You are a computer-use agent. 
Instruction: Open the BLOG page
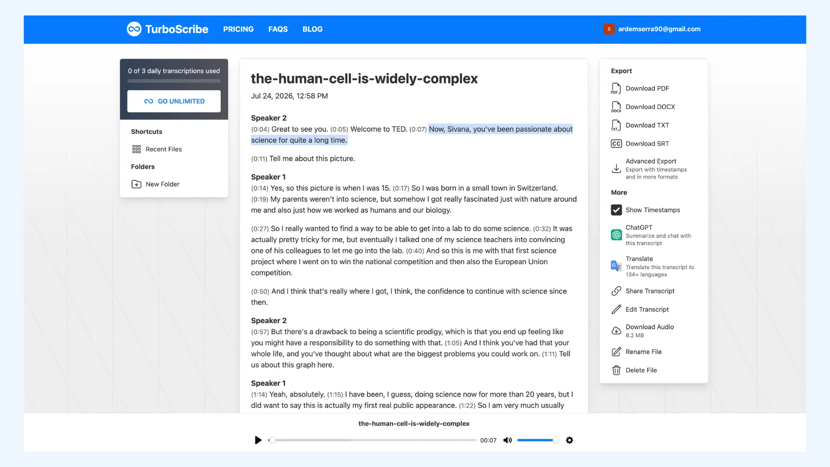(x=313, y=29)
